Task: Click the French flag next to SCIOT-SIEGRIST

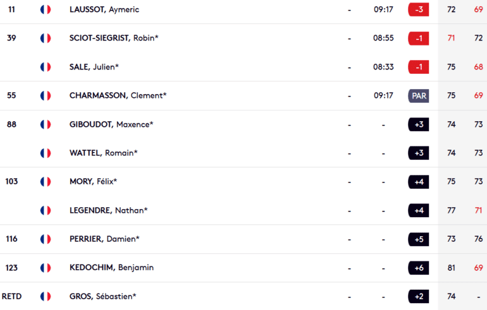Action: [46, 38]
